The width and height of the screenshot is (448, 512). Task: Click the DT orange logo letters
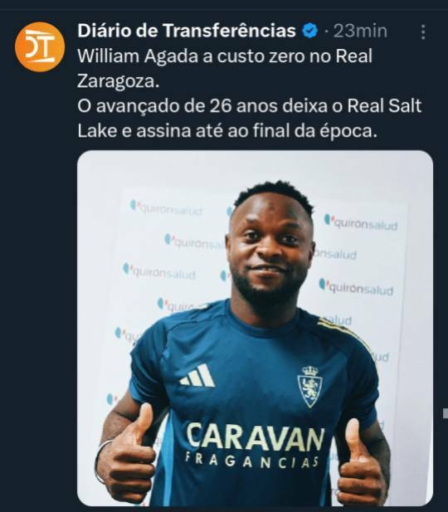(x=40, y=46)
